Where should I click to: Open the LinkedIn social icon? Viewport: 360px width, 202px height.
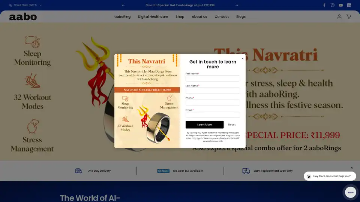pos(349,5)
